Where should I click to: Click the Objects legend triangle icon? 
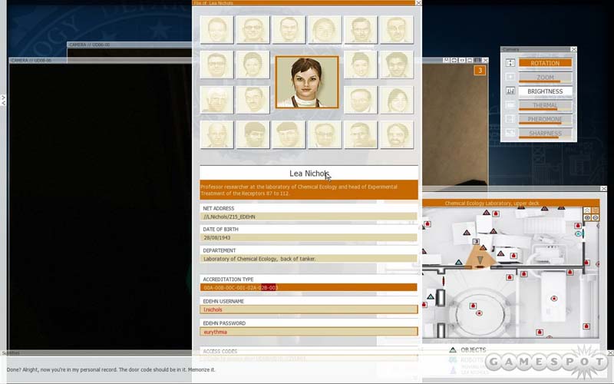(x=453, y=350)
